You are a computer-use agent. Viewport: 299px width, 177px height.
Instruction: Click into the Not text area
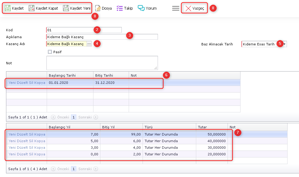[102, 63]
